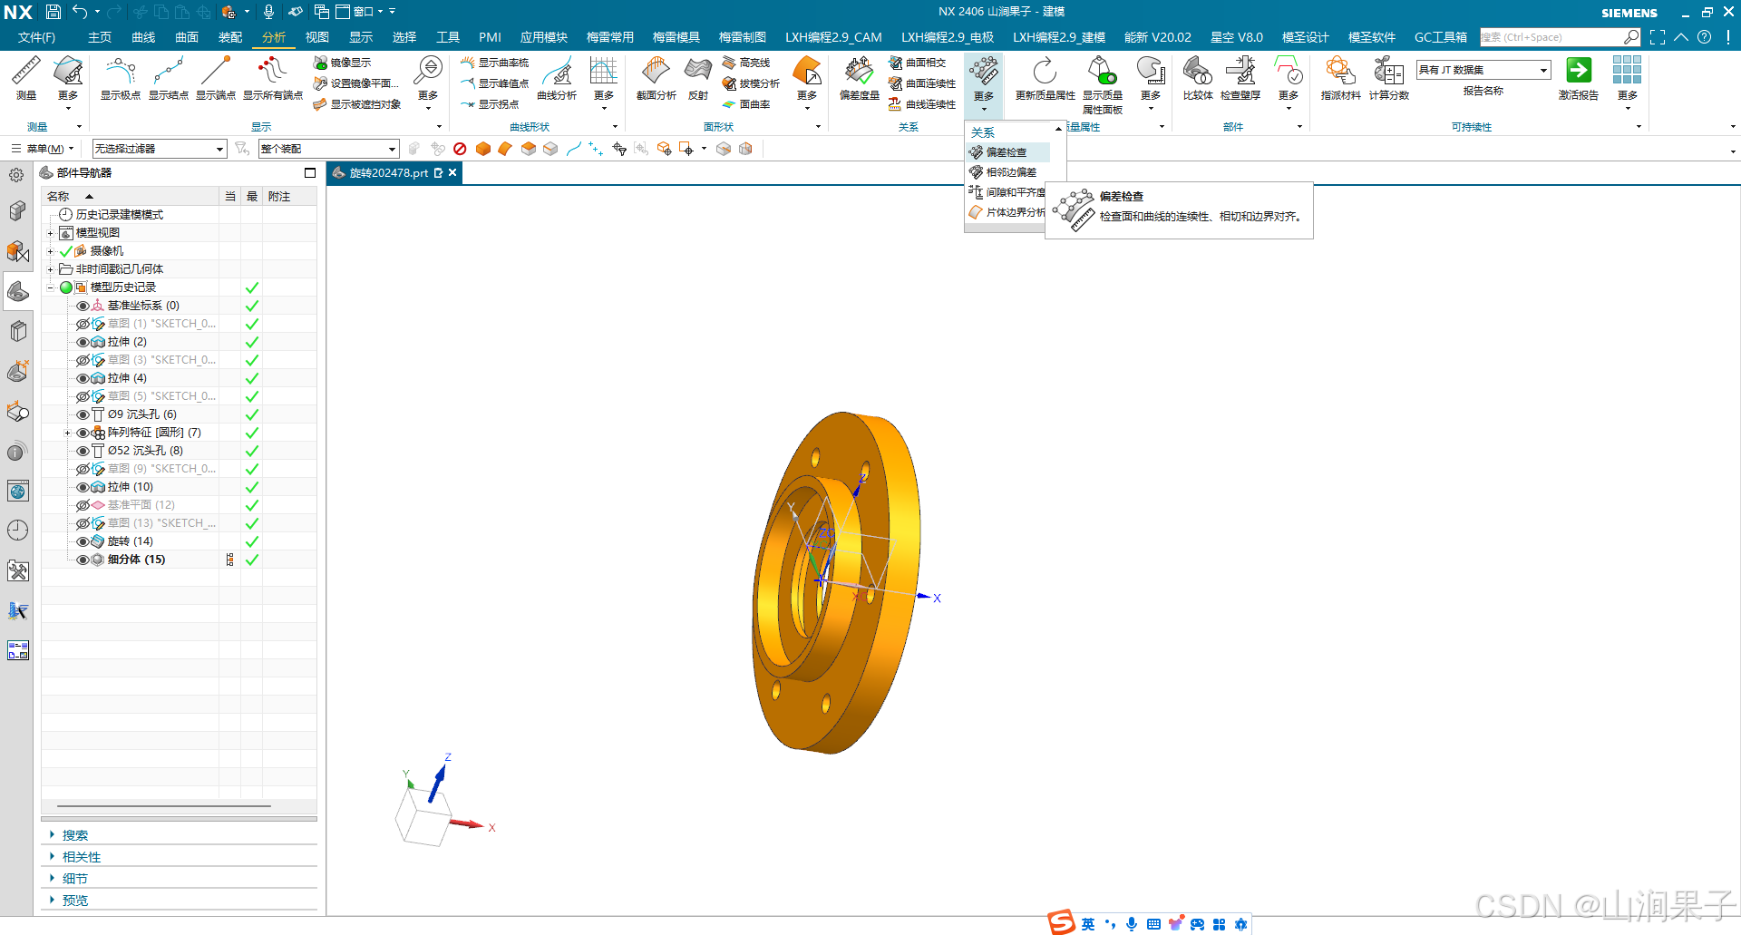Viewport: 1741px width, 935px height.
Task: Switch to the 曲面 ribbon tab
Action: point(187,37)
